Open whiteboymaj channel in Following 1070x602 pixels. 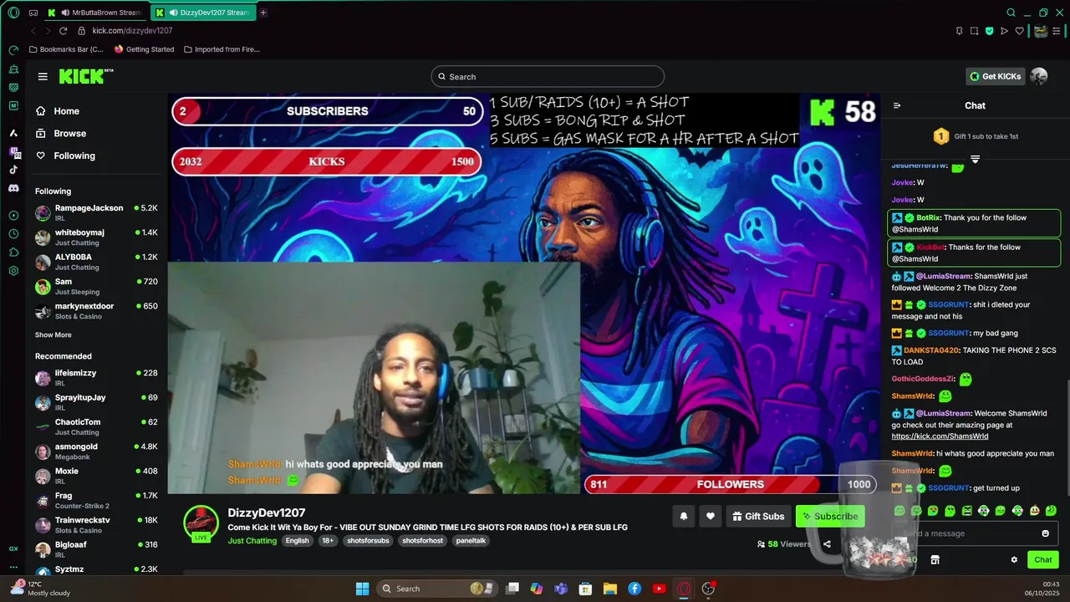click(x=96, y=237)
